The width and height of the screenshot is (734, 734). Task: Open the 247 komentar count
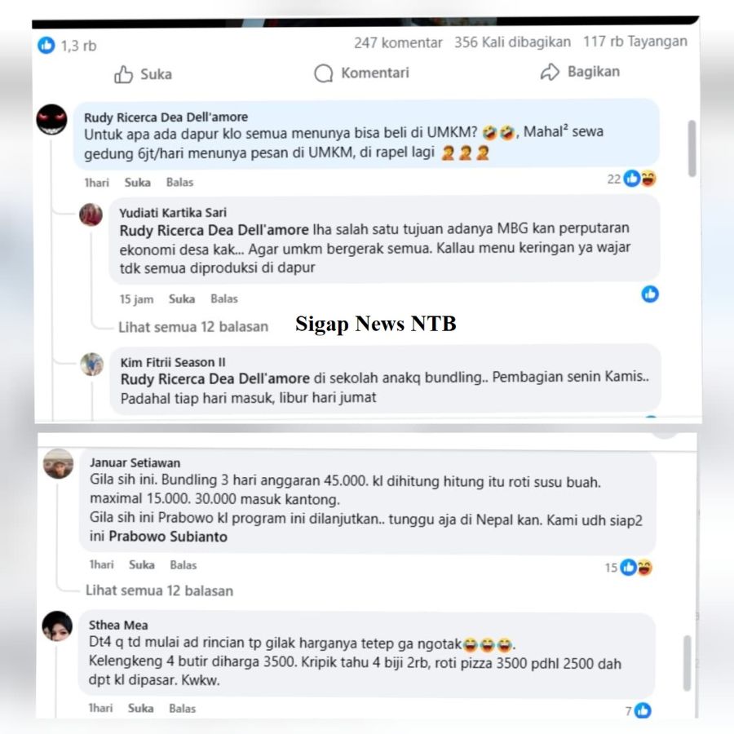coord(398,42)
